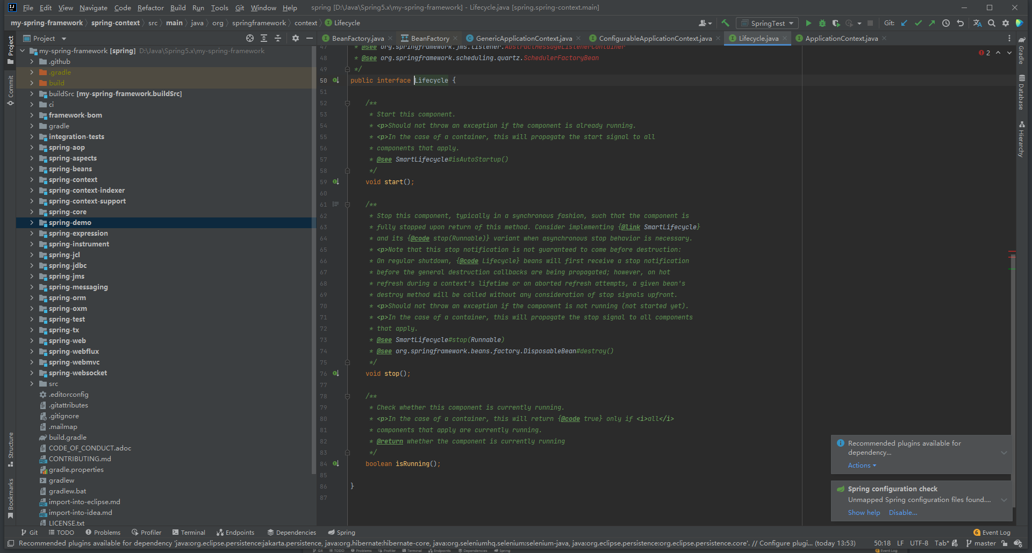
Task: Toggle the Database tool window button
Action: (x=1022, y=92)
